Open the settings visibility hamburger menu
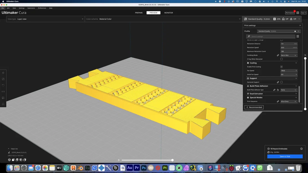 pyautogui.click(x=298, y=36)
